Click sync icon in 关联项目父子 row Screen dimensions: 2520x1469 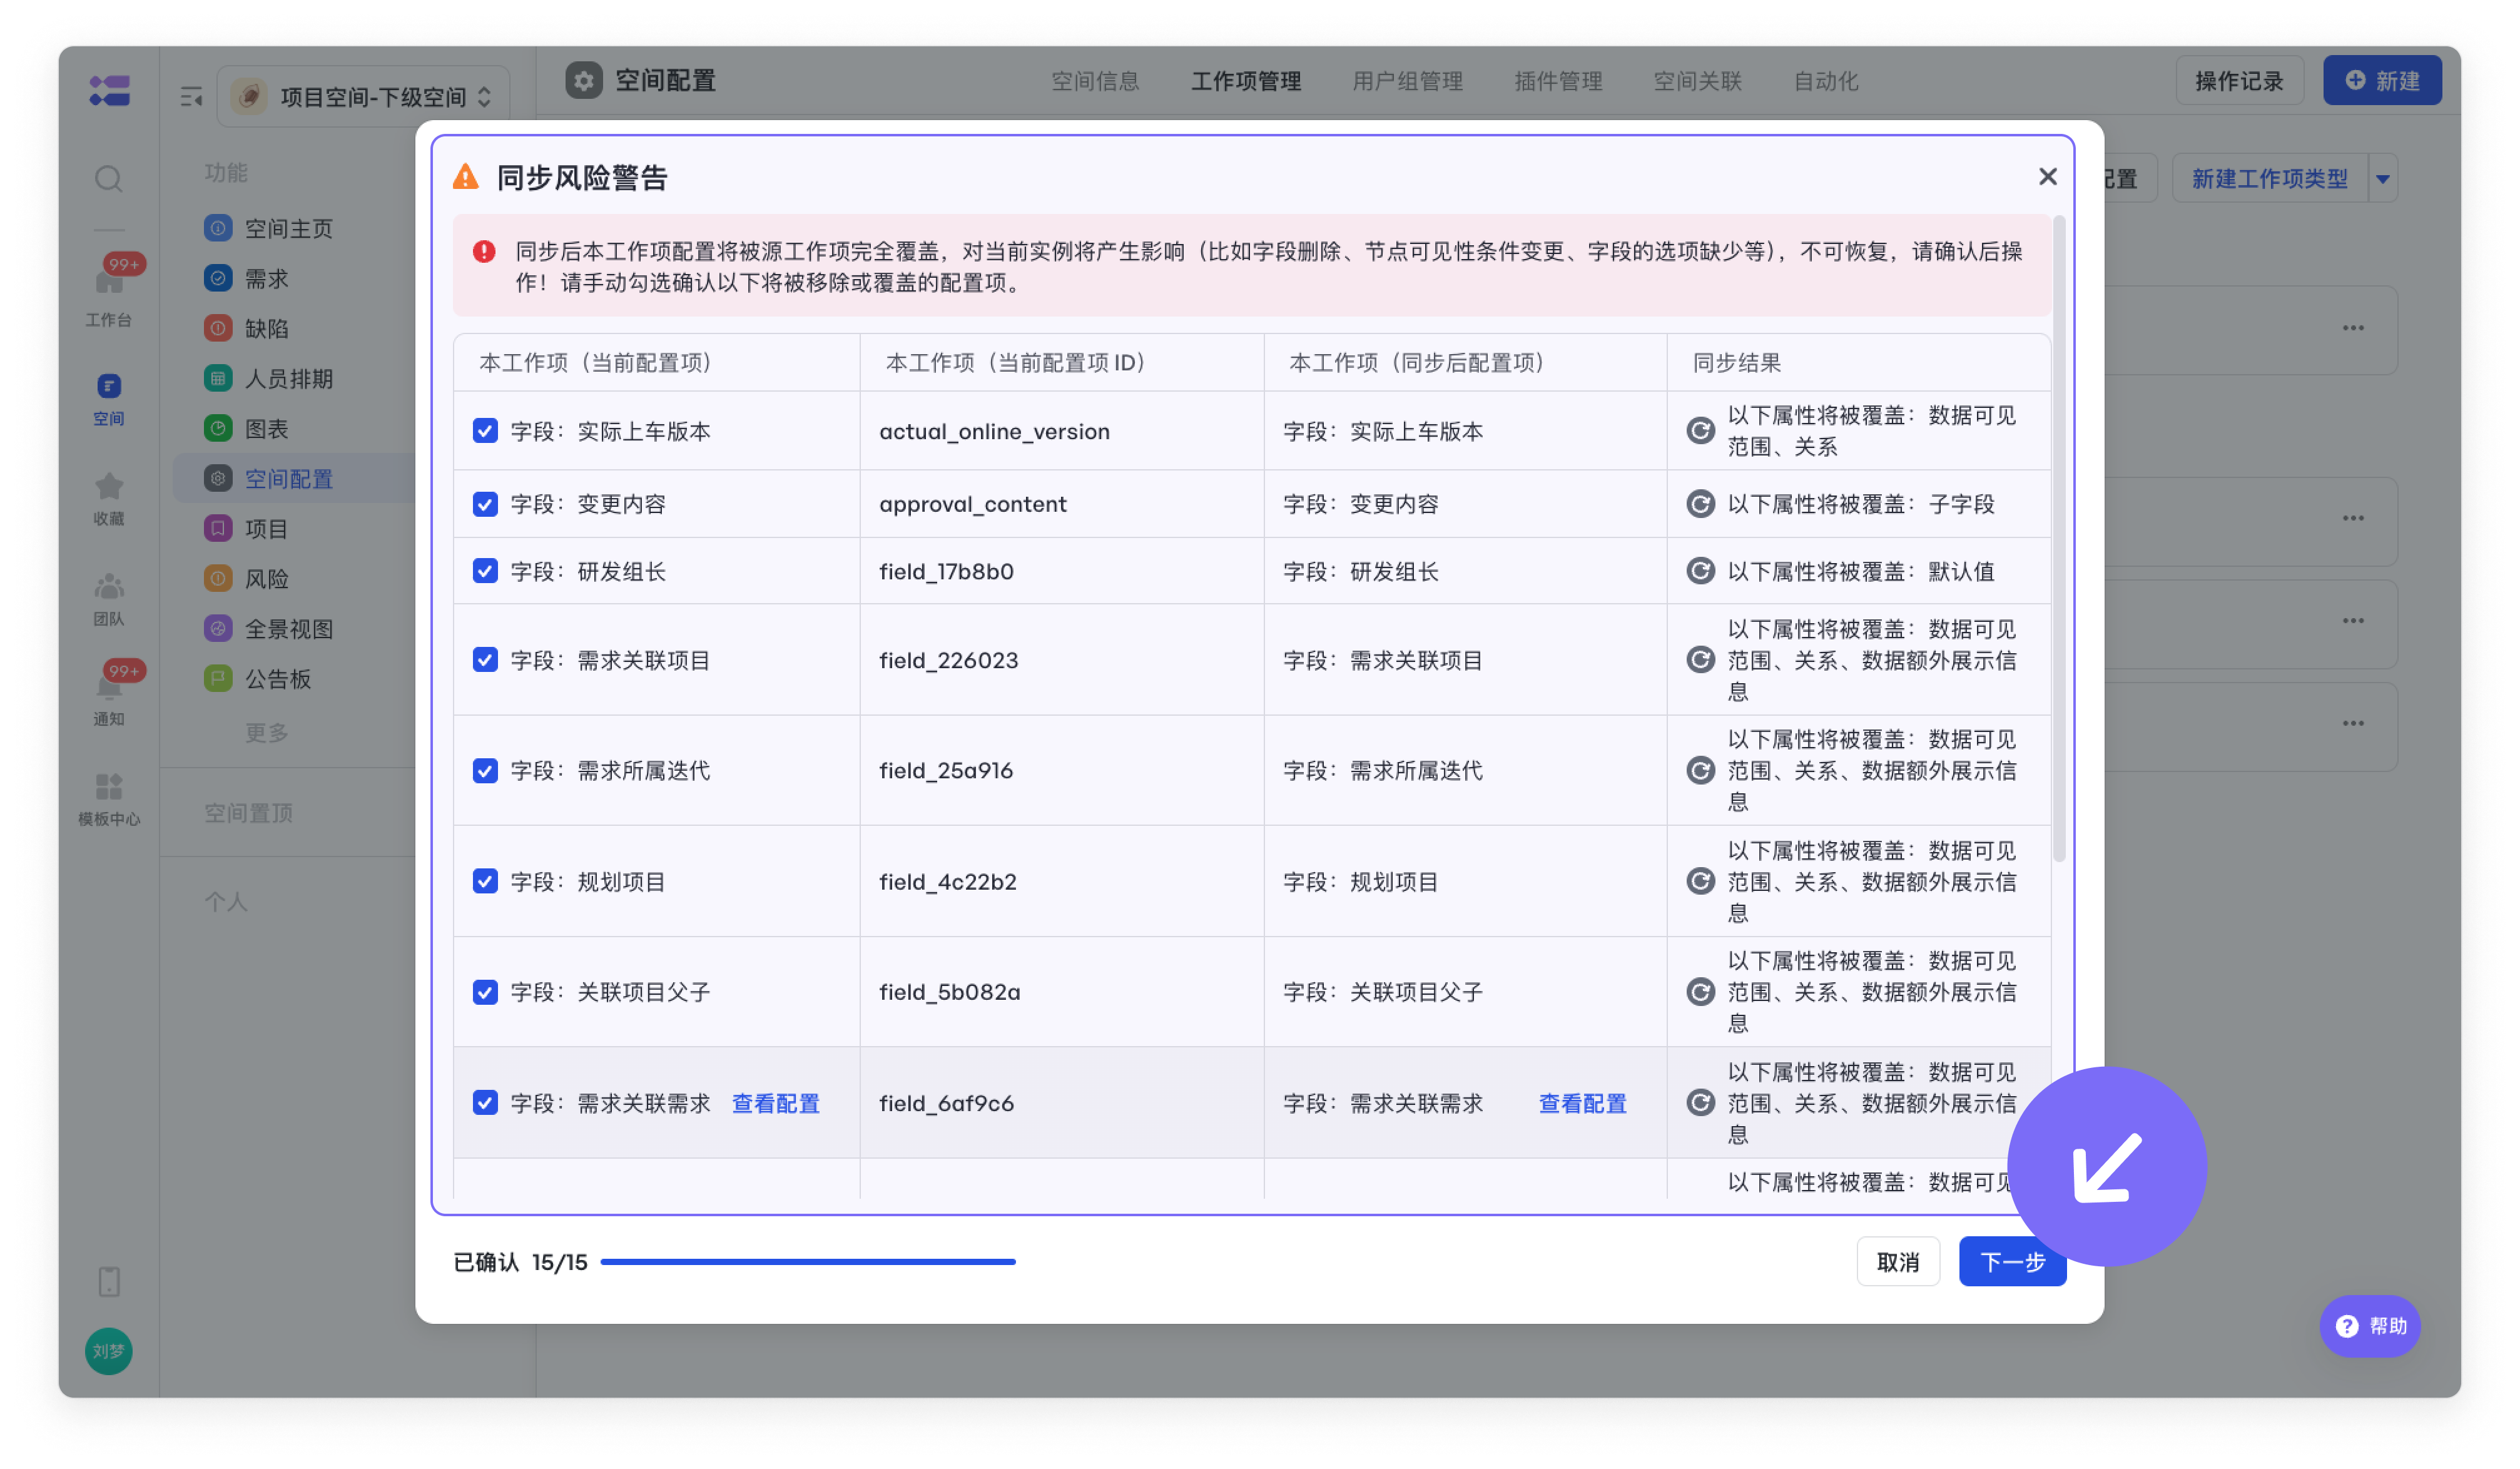click(x=1700, y=992)
